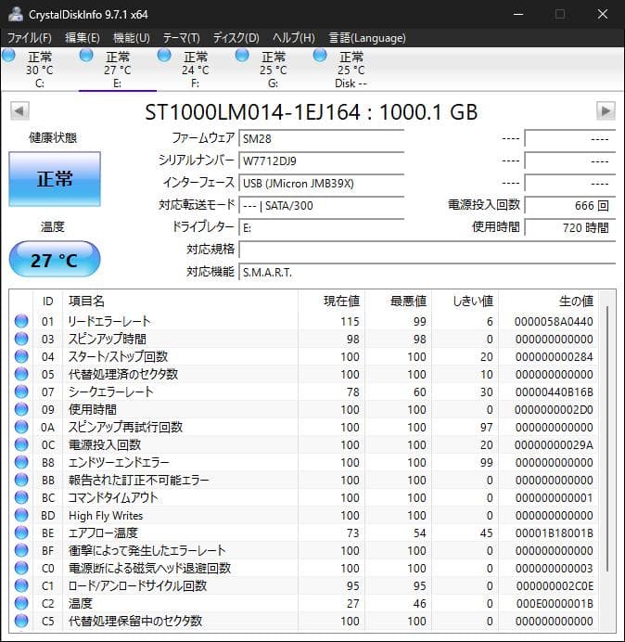Click status icon of row C0 電源断による磁気ヘッド退避回数

pos(21,568)
